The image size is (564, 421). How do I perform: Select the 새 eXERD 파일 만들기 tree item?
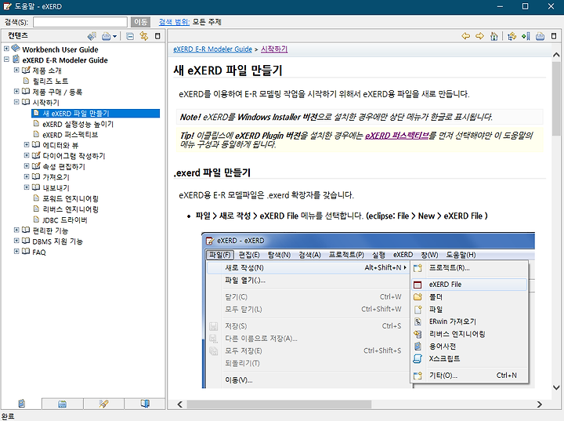coord(96,114)
